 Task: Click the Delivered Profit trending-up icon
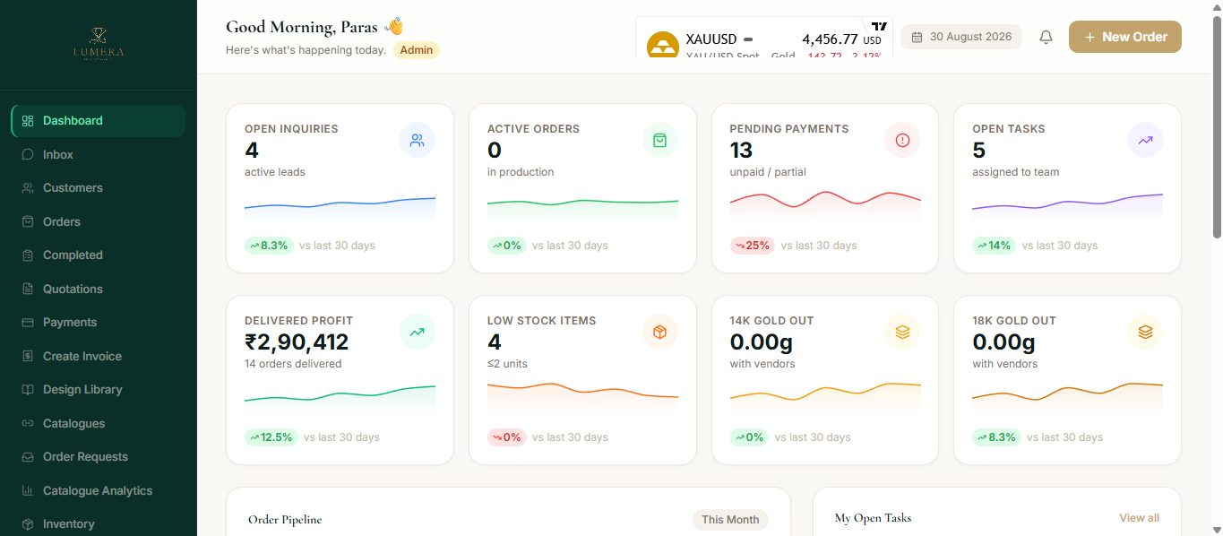[x=418, y=332]
